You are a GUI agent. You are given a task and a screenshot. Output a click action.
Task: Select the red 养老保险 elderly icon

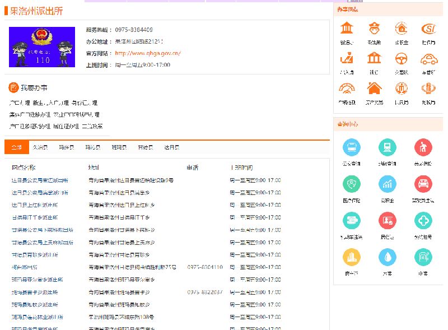[x=423, y=148]
